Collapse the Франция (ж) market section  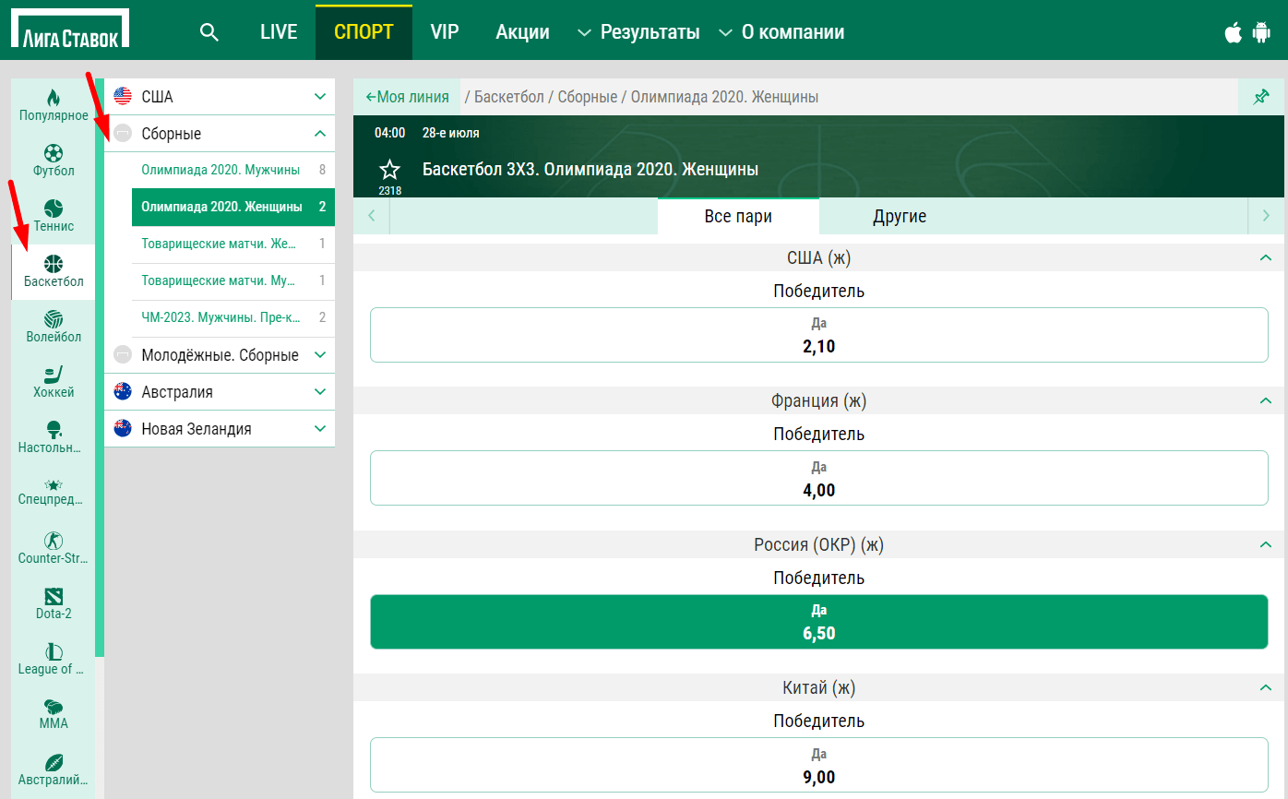(x=1266, y=400)
